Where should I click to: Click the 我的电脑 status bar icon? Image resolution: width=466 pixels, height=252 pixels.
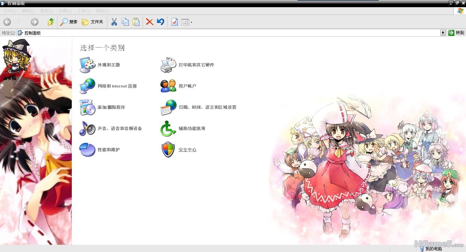(x=422, y=249)
